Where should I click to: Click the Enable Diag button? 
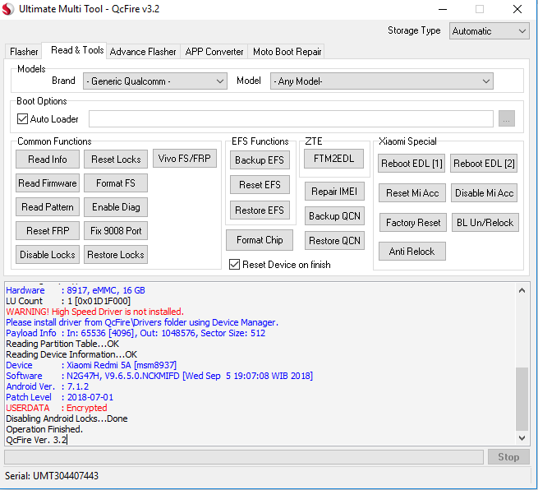coord(116,207)
